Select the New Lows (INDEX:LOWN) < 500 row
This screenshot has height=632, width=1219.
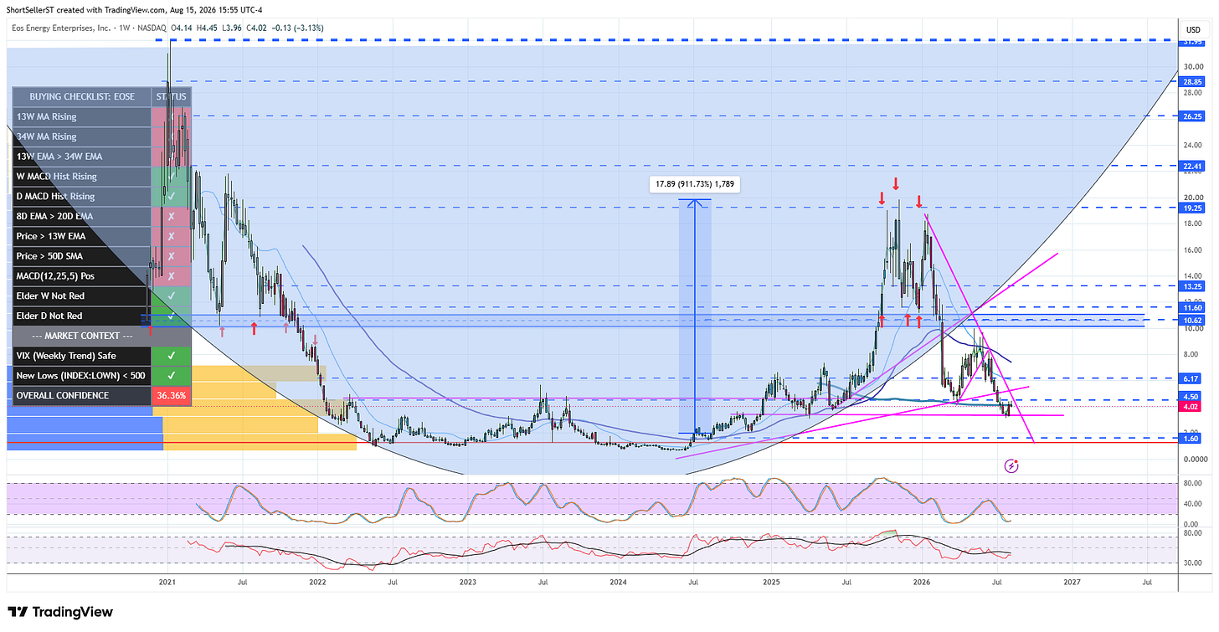pos(102,376)
